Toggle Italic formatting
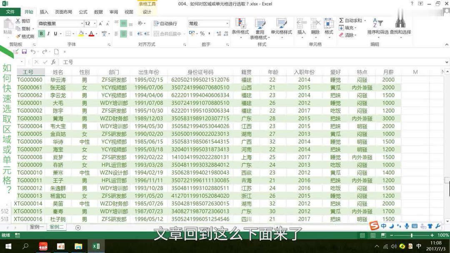450x253 pixels. tap(49, 33)
